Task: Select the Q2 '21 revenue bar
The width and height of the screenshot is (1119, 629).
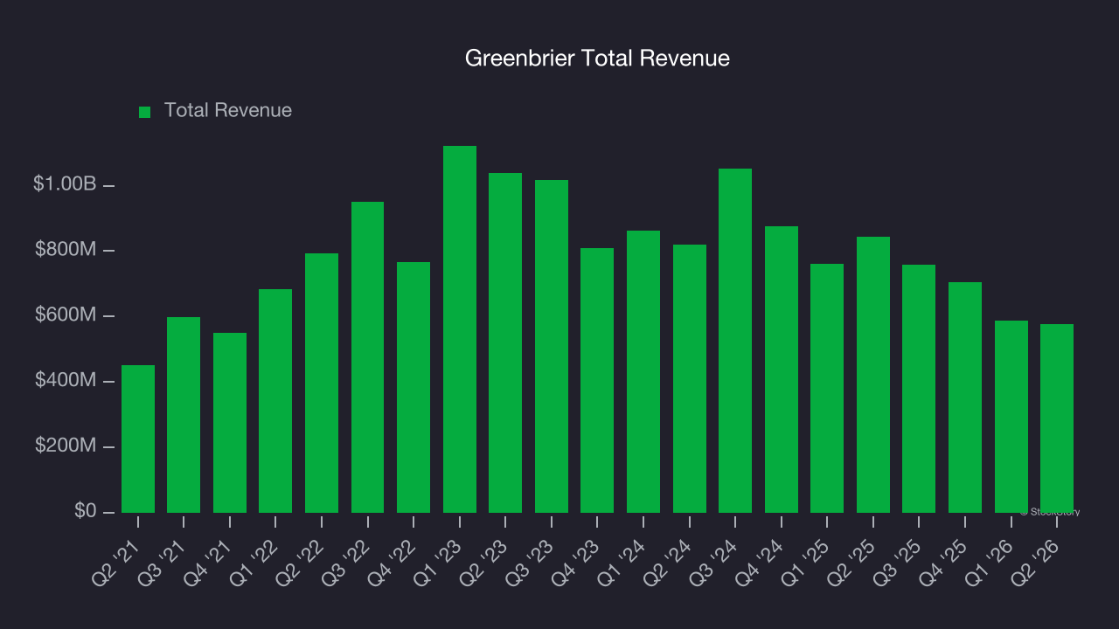Action: pyautogui.click(x=138, y=439)
